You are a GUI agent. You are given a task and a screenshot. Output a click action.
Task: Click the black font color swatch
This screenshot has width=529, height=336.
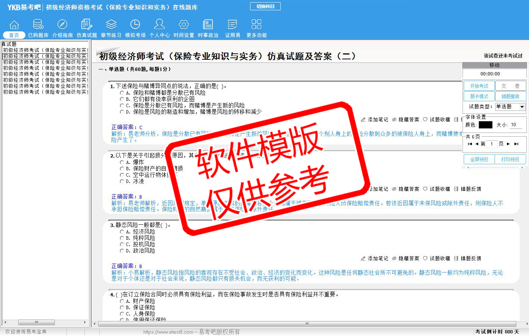tap(485, 125)
